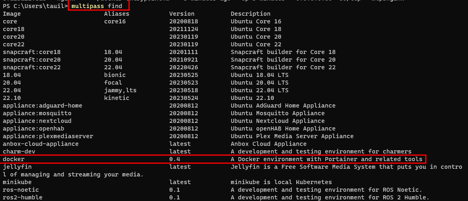Click version '20230525' of 18.04

(184, 75)
